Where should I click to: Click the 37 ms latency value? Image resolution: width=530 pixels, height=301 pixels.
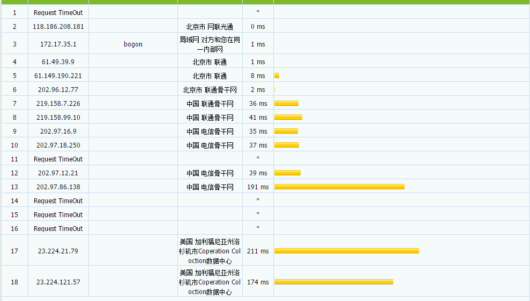pos(258,145)
